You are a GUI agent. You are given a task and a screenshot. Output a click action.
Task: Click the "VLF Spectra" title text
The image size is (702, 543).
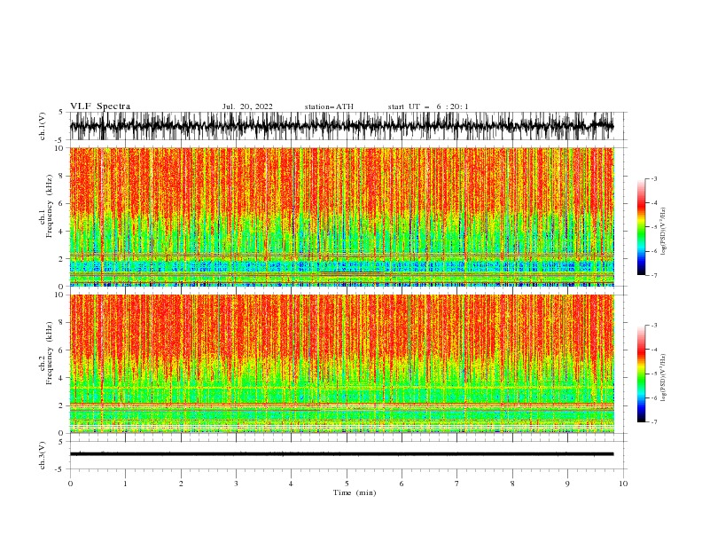tap(100, 106)
